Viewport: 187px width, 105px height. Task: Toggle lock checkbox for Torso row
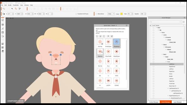click(x=153, y=33)
